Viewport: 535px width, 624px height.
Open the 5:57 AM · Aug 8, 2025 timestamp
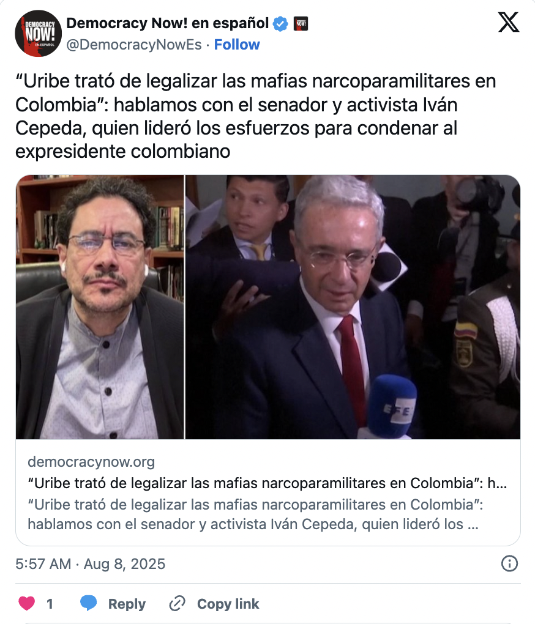(x=91, y=564)
